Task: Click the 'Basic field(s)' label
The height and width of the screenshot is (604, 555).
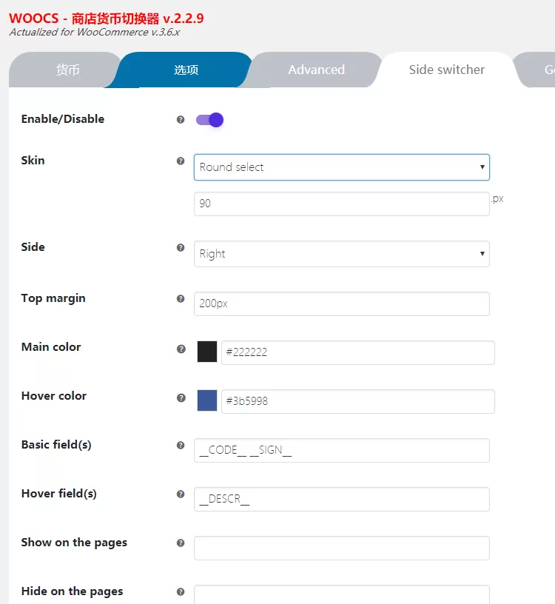Action: click(x=56, y=445)
